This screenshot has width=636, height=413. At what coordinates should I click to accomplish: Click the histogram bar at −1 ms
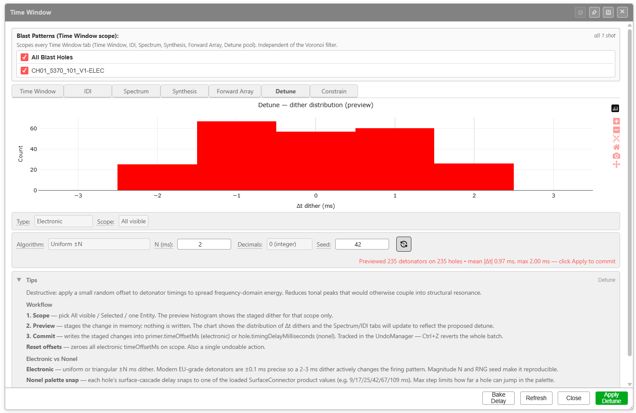pos(237,156)
